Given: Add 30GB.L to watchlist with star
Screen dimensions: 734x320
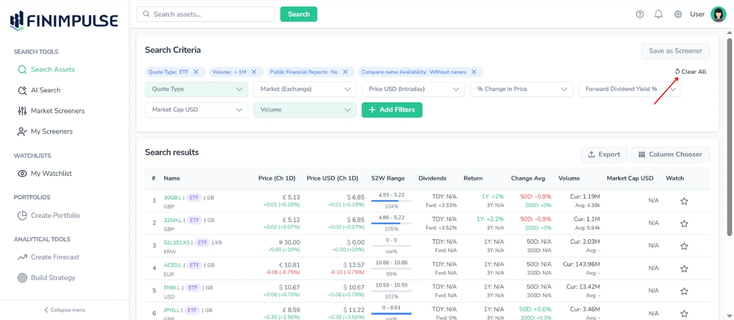Looking at the screenshot, I should (x=684, y=201).
